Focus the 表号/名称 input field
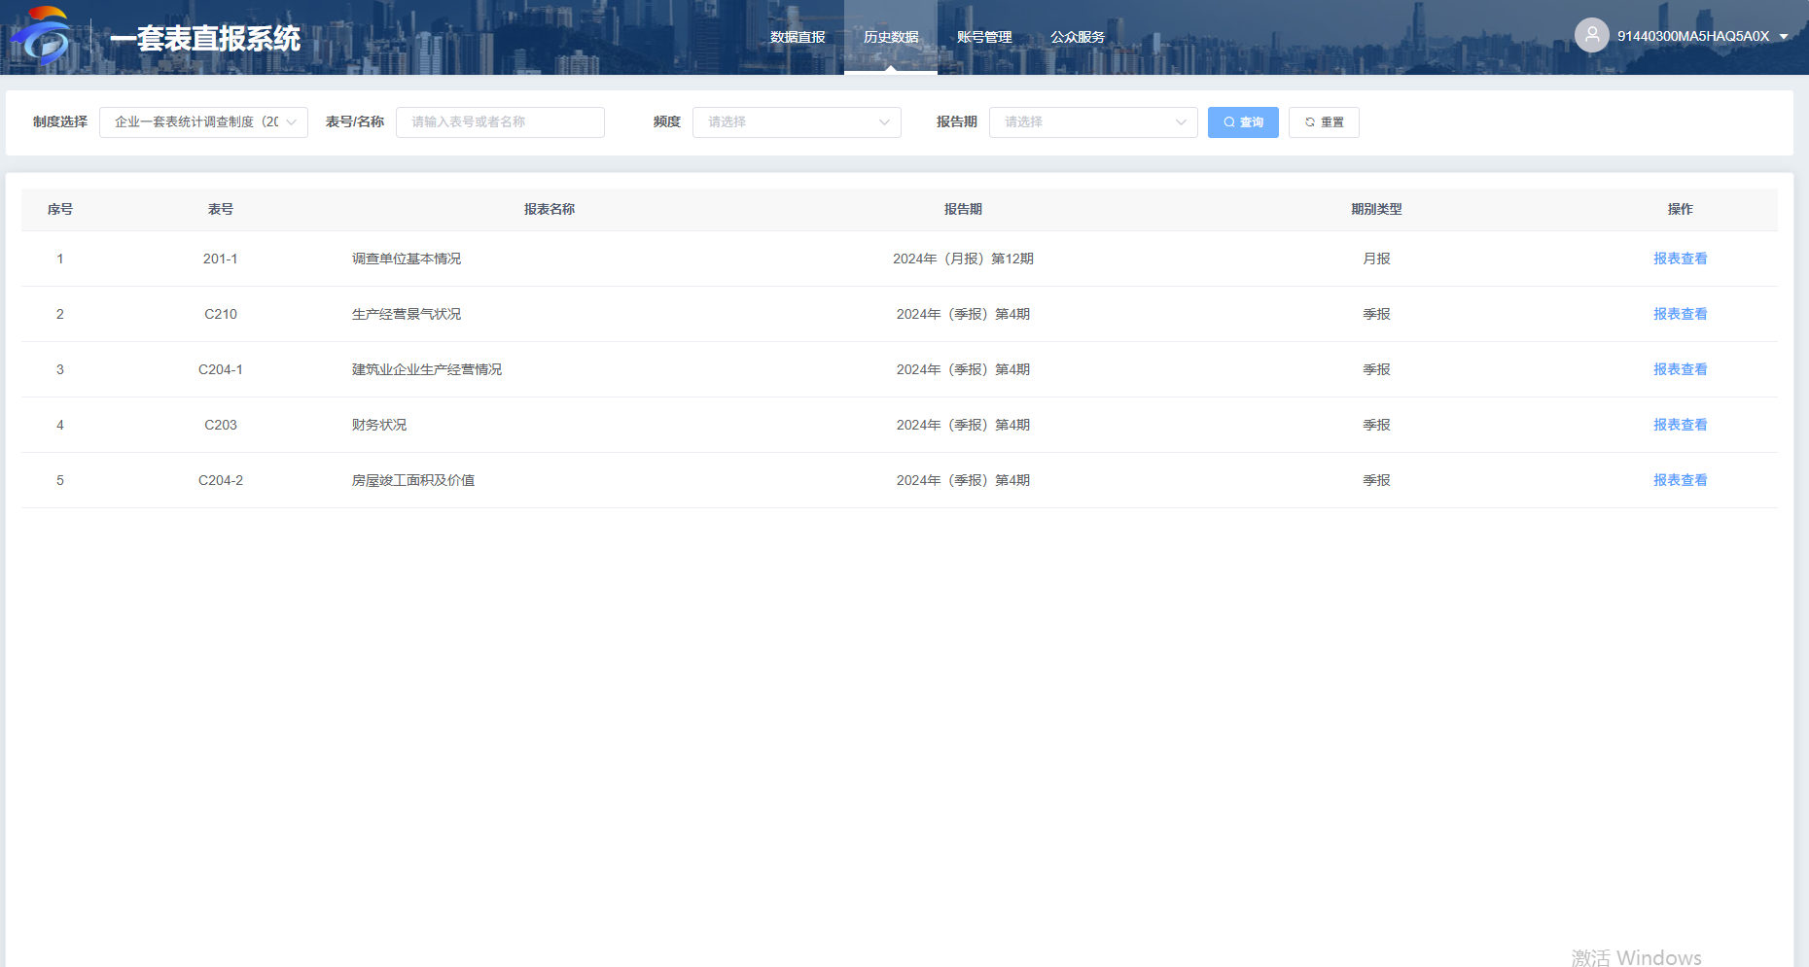The image size is (1809, 967). (x=500, y=122)
